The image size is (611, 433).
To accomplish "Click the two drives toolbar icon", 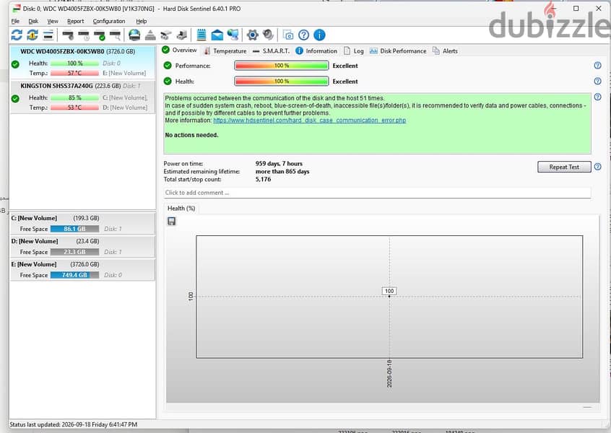I will pos(166,35).
